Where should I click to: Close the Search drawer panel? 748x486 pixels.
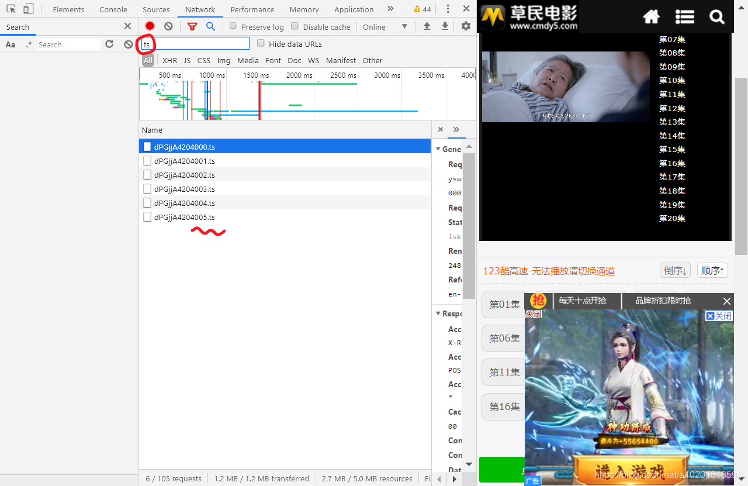click(127, 26)
